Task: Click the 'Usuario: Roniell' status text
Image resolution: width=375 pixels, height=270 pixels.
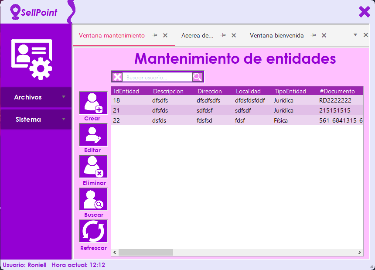Action: [24, 265]
